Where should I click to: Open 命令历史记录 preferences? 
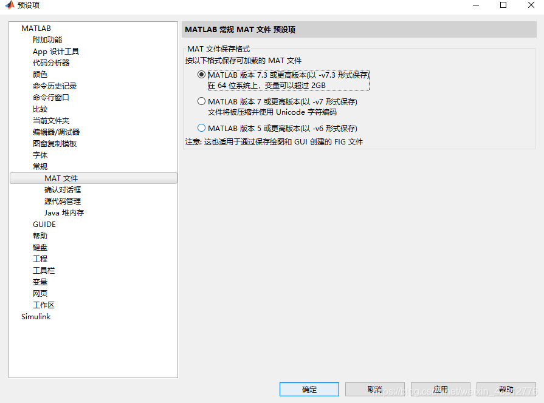click(x=55, y=86)
